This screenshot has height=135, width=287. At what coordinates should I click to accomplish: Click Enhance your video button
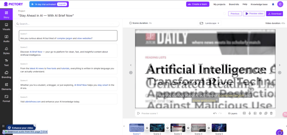tap(21, 128)
